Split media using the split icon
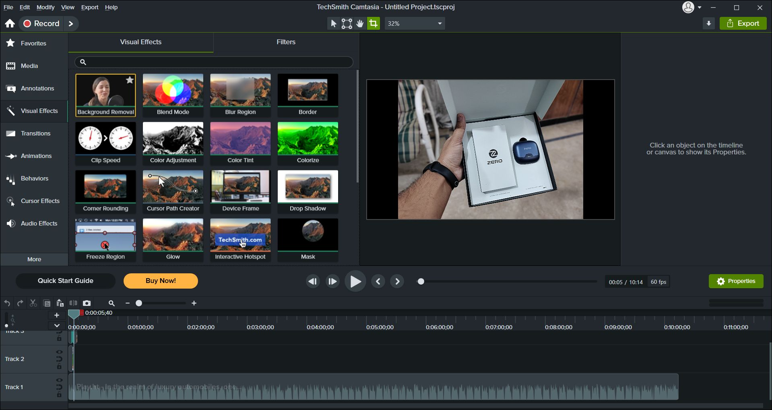The height and width of the screenshot is (410, 772). [x=73, y=303]
